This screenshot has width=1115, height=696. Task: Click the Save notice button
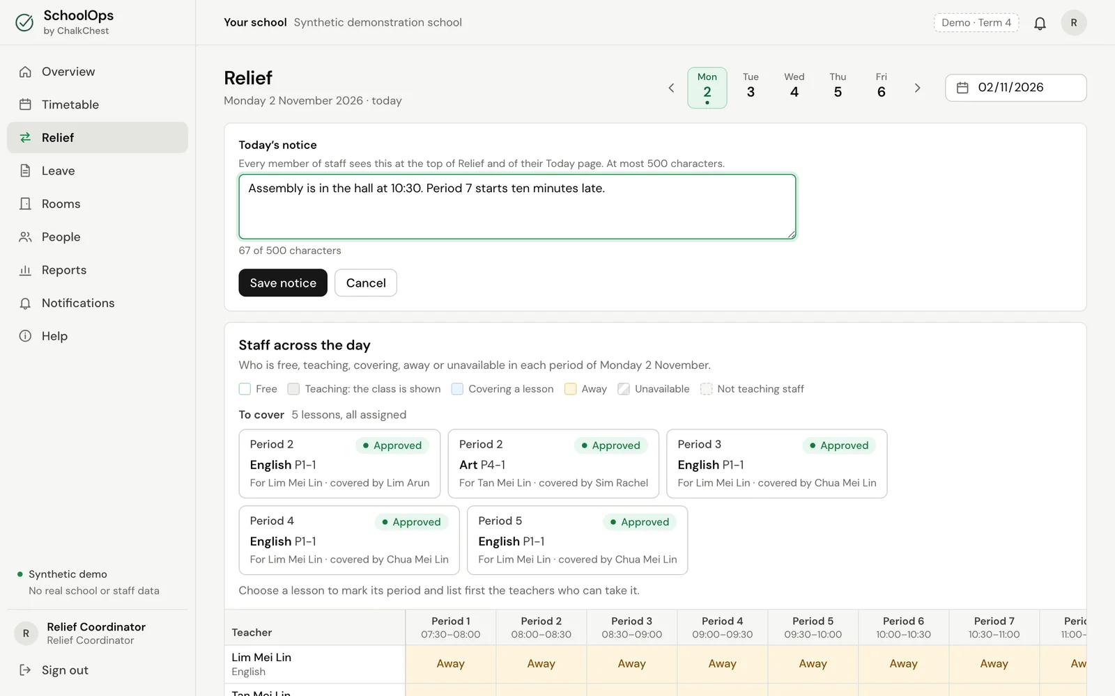[x=283, y=283]
